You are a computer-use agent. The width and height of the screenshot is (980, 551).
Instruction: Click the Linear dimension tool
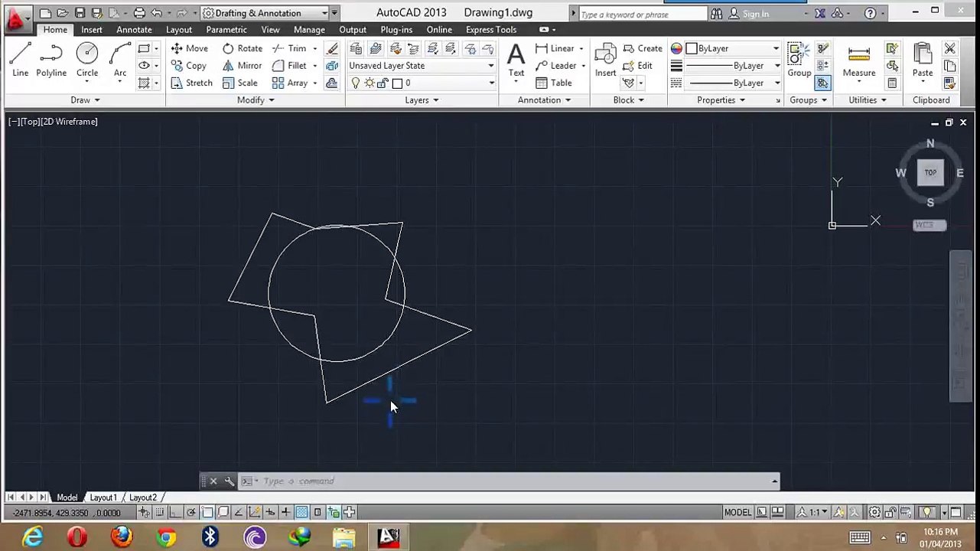(x=555, y=48)
